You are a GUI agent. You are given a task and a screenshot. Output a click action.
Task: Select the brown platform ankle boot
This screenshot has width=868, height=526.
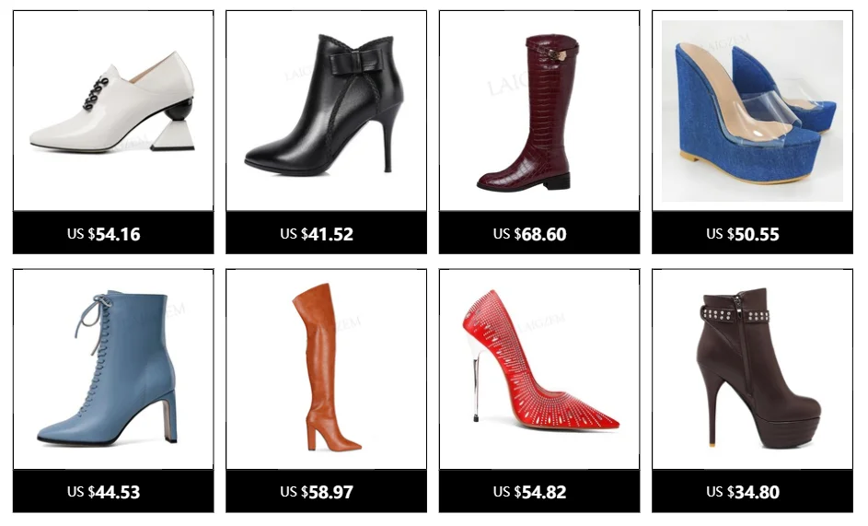point(752,369)
